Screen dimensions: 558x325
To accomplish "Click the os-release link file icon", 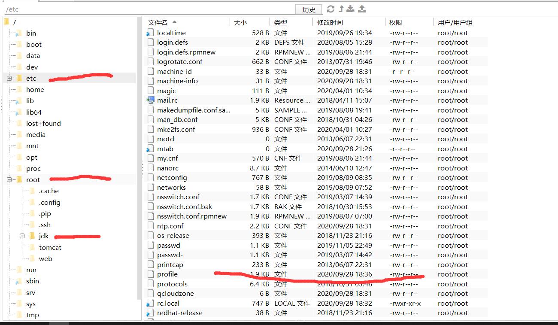I will tap(150, 235).
